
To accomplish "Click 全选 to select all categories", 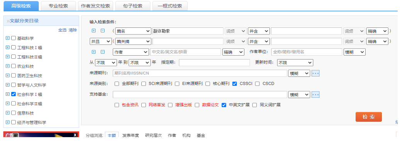I will click(62, 30).
